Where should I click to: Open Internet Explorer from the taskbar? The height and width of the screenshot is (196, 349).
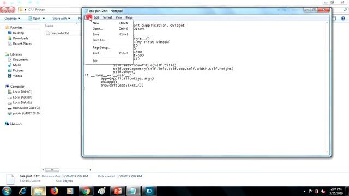click(x=23, y=191)
